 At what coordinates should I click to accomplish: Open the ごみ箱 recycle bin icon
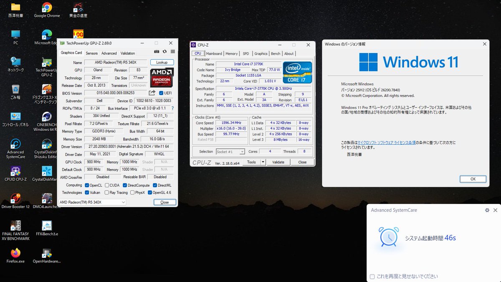coord(15,91)
